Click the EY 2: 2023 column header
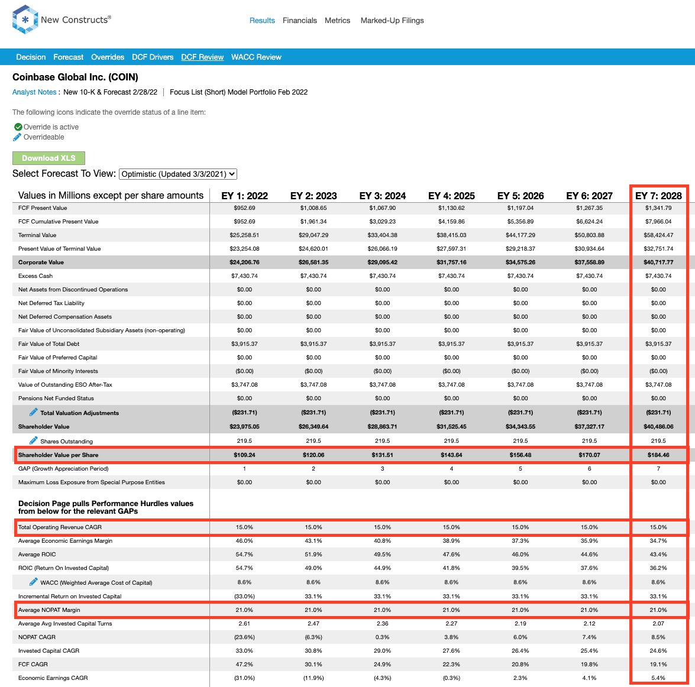Image resolution: width=695 pixels, height=687 pixels. 313,196
